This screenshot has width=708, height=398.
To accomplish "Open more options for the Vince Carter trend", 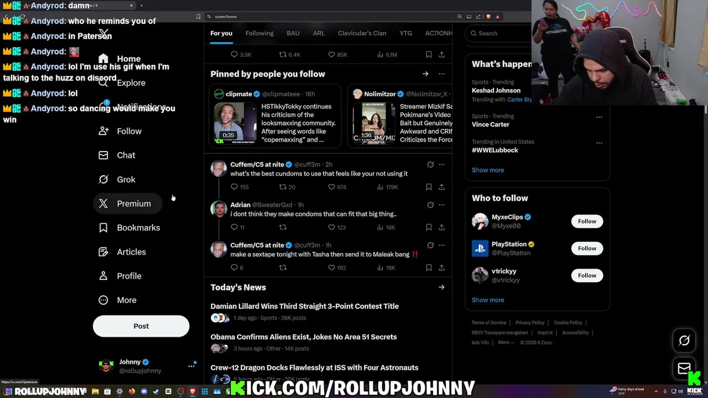I will click(x=599, y=117).
